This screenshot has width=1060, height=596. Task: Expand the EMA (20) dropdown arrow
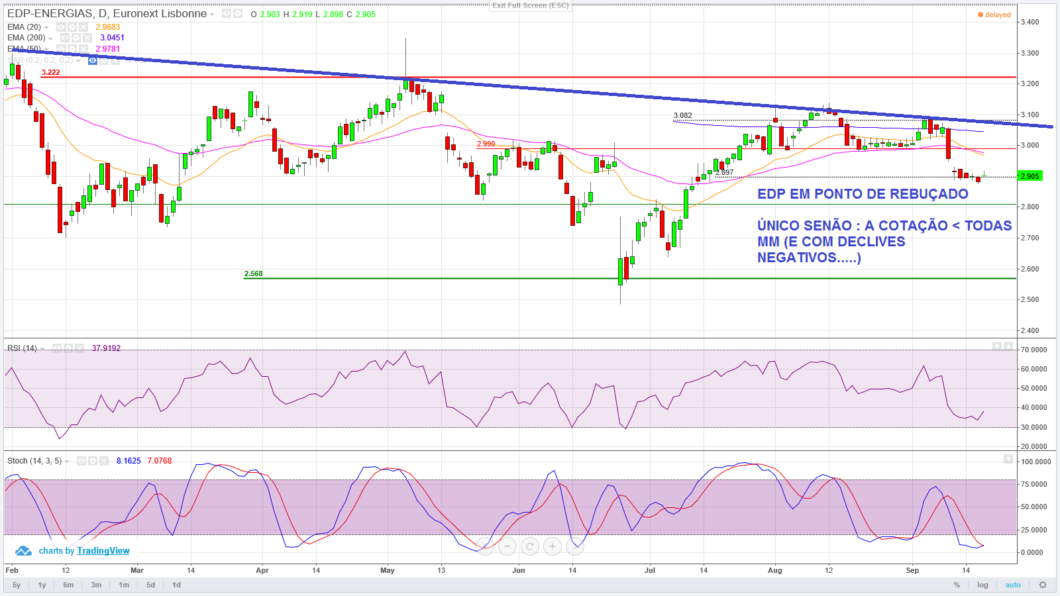[x=46, y=28]
